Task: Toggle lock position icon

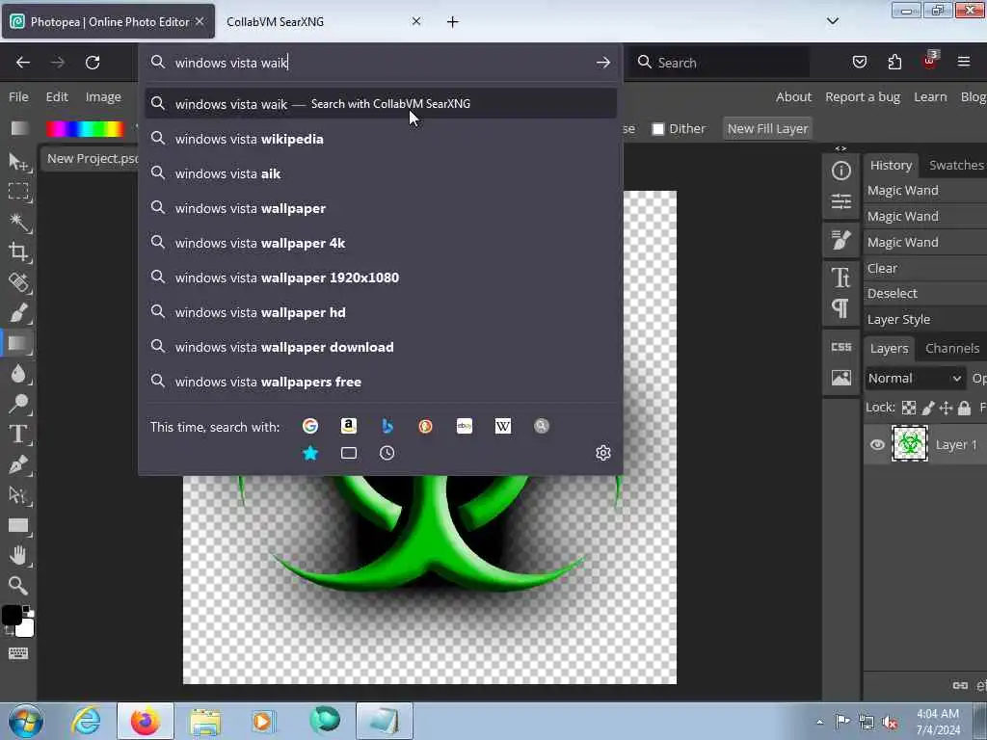Action: click(x=947, y=408)
